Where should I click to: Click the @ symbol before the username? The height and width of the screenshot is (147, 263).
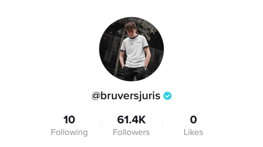(x=96, y=96)
